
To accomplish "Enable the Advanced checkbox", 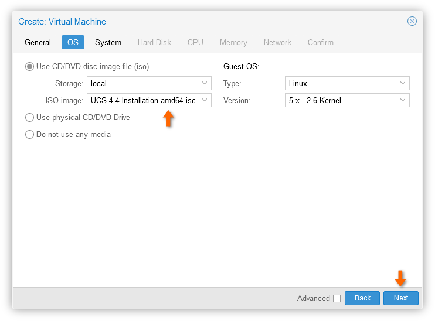I will point(337,299).
